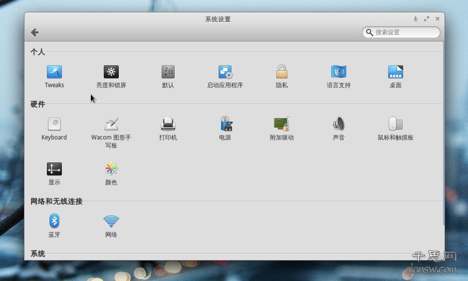The image size is (468, 281).
Task: Open the 默认 default applications settings
Action: point(168,77)
